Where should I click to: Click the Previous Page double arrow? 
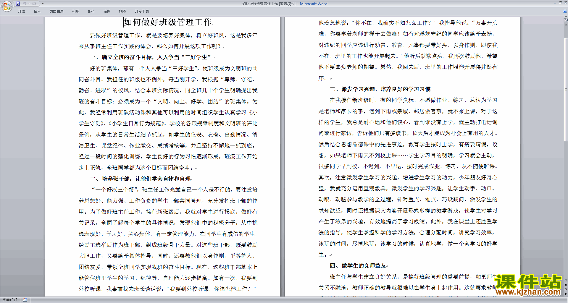566,285
